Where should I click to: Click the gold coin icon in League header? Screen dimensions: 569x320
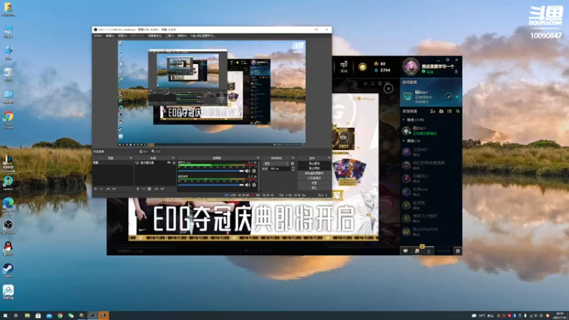362,67
